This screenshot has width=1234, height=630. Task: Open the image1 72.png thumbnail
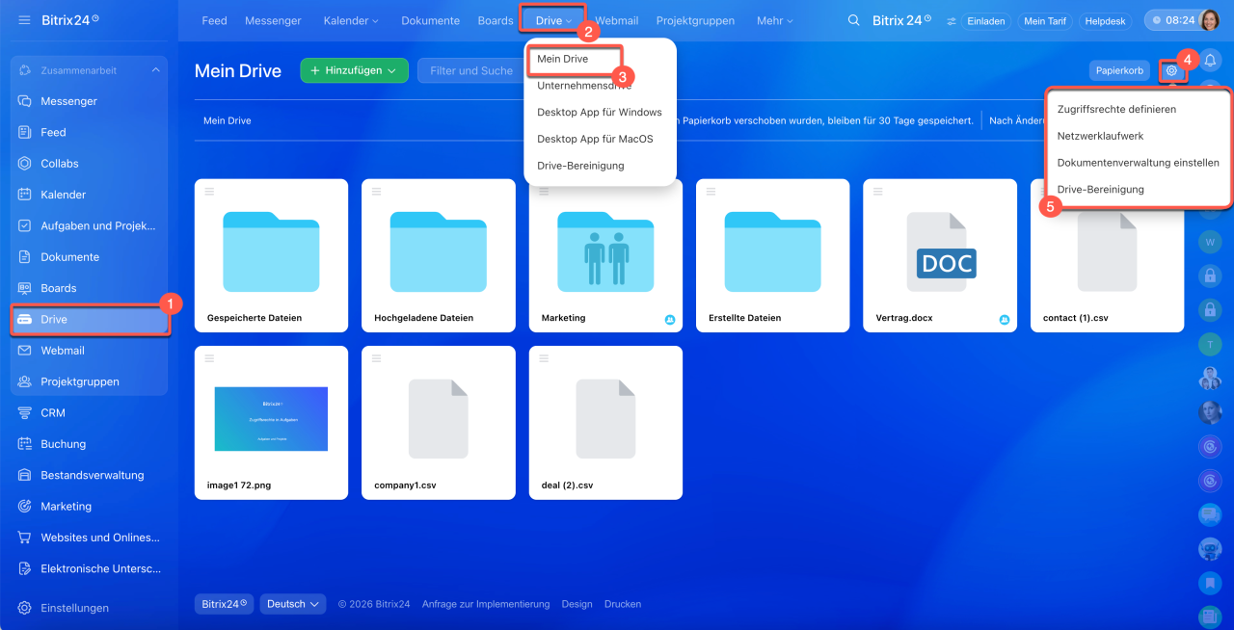(x=271, y=418)
